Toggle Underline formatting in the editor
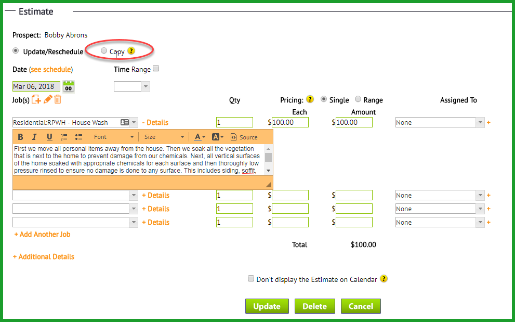The image size is (515, 322). (49, 137)
